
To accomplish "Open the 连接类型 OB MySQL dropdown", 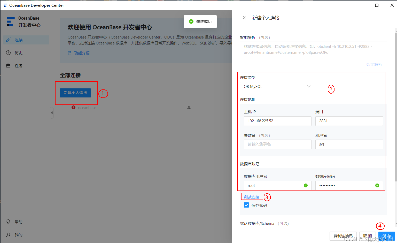I will click(277, 87).
